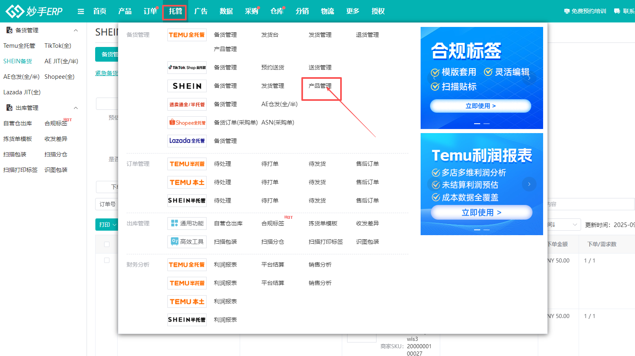
Task: Click the 合规标签 promotional banner image
Action: click(482, 78)
